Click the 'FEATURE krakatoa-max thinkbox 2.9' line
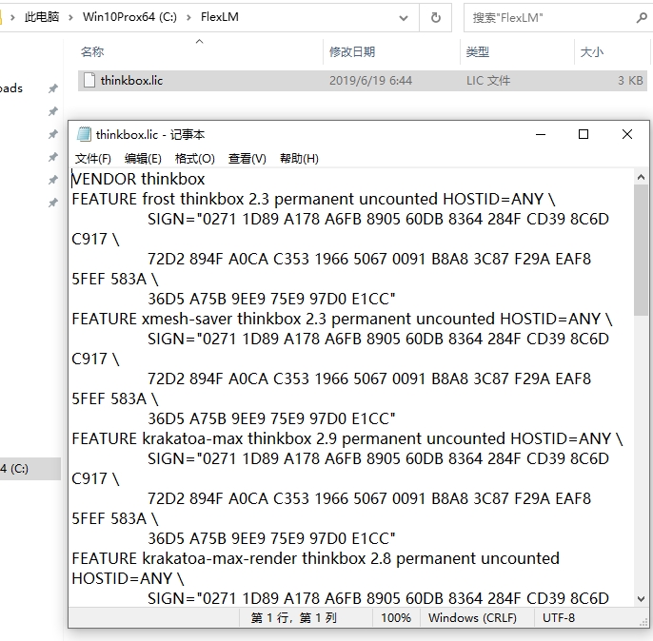 tap(347, 438)
